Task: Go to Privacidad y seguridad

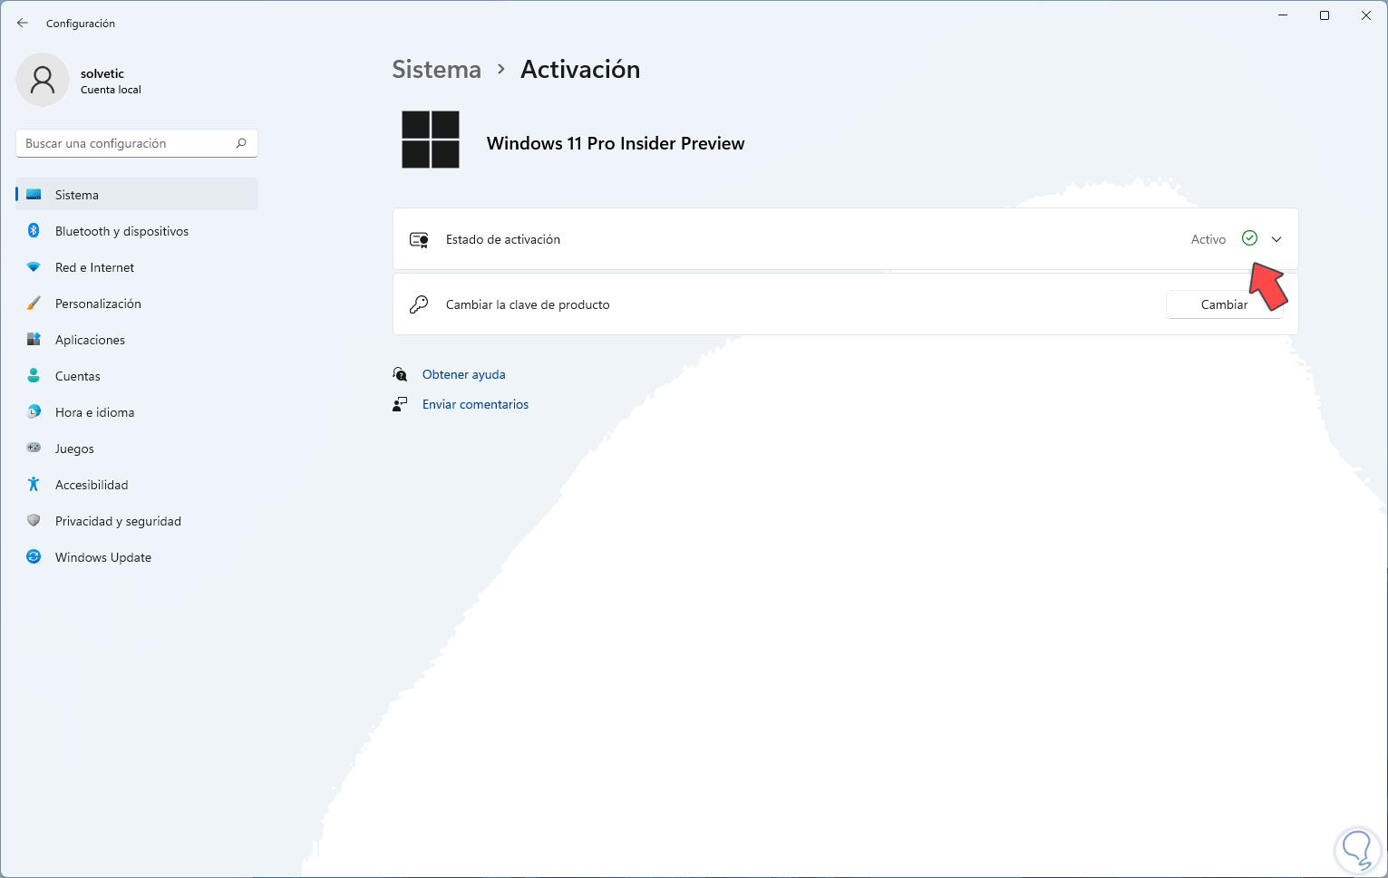Action: (x=137, y=521)
